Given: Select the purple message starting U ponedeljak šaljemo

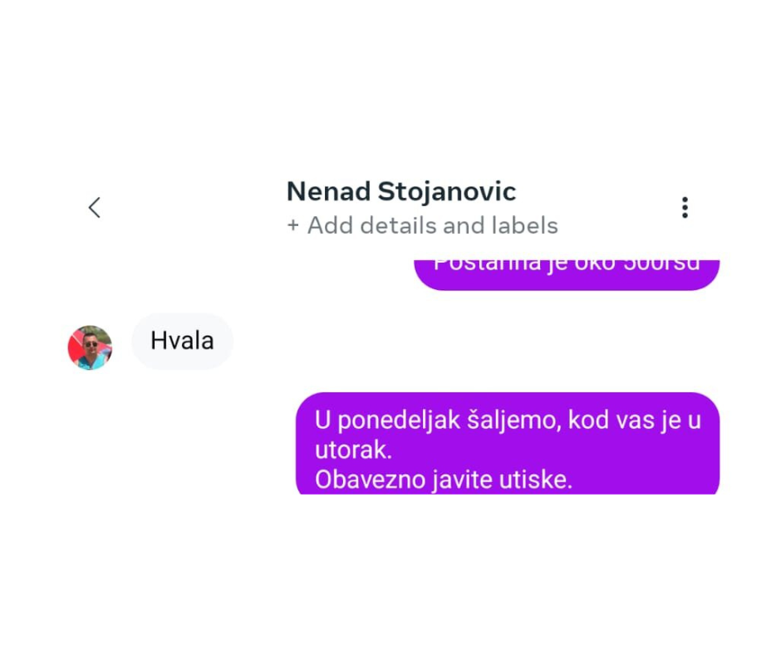Looking at the screenshot, I should pos(508,444).
